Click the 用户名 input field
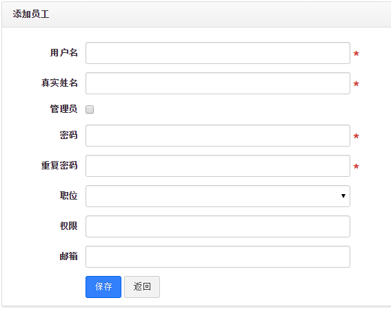The width and height of the screenshot is (391, 309). click(x=218, y=53)
